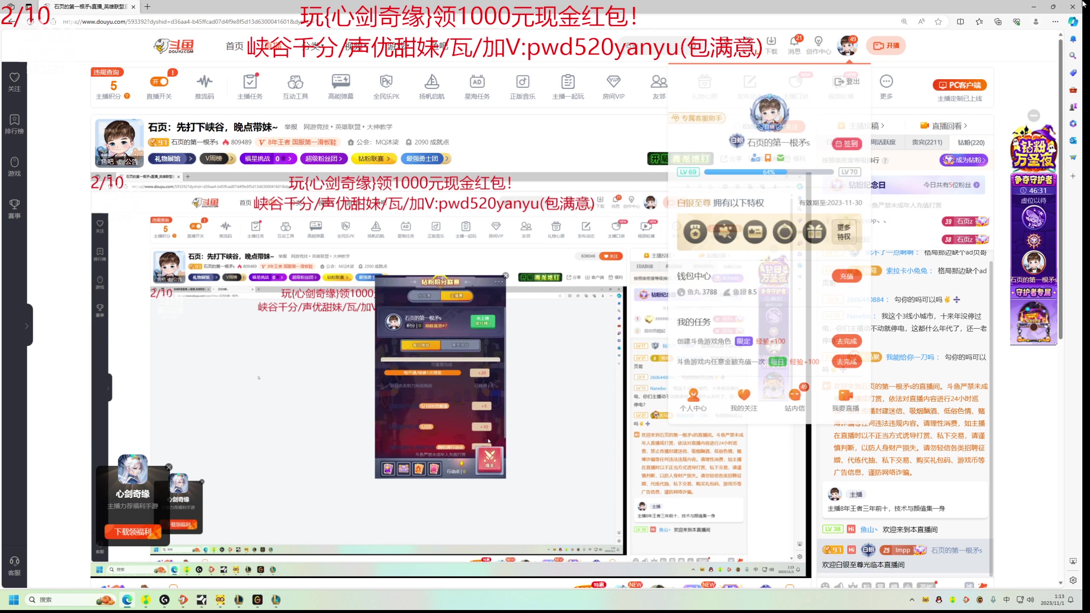Open 客服 headset icon in left sidebar
The height and width of the screenshot is (613, 1090).
[14, 566]
